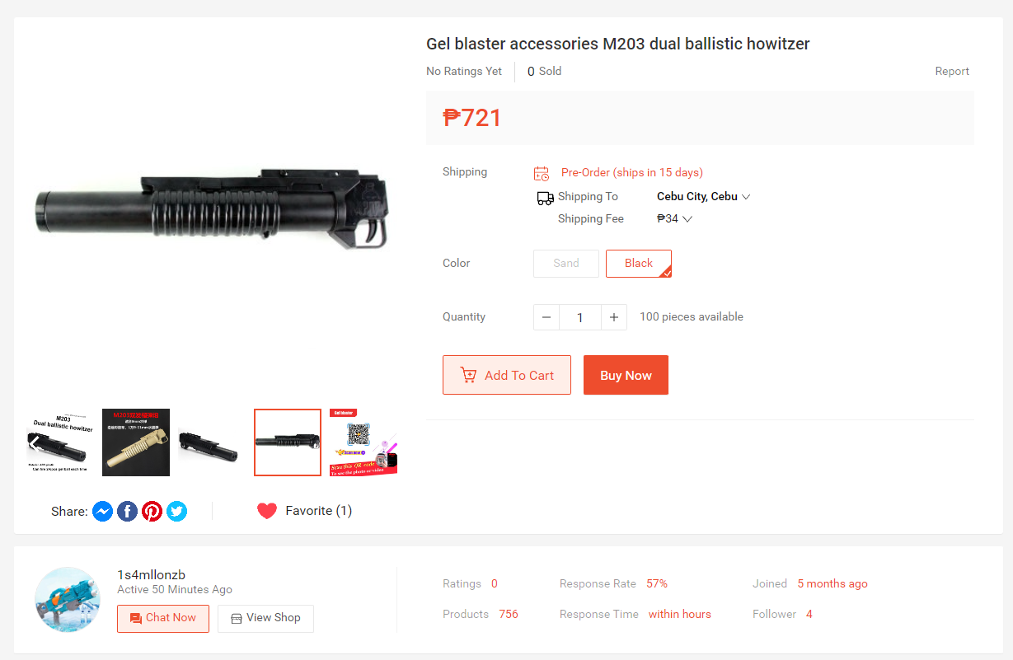Share product via Messenger icon

pyautogui.click(x=102, y=511)
